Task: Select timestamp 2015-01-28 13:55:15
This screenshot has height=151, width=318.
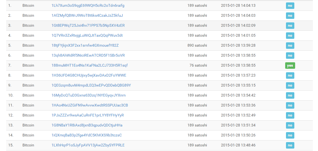Action: [x=238, y=85]
